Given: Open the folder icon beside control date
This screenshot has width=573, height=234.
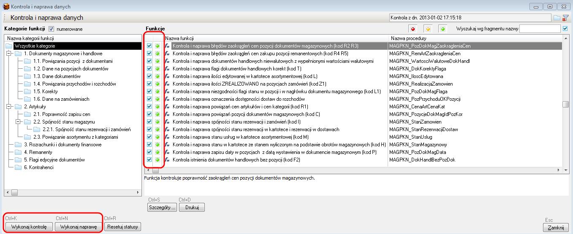Looking at the screenshot, I should [557, 18].
